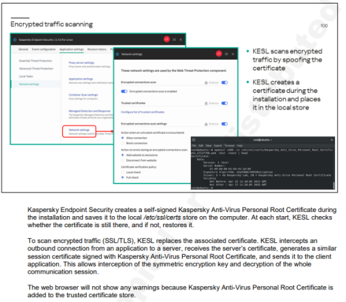Choose Disconnect from website option
The width and height of the screenshot is (346, 302).
click(122, 160)
